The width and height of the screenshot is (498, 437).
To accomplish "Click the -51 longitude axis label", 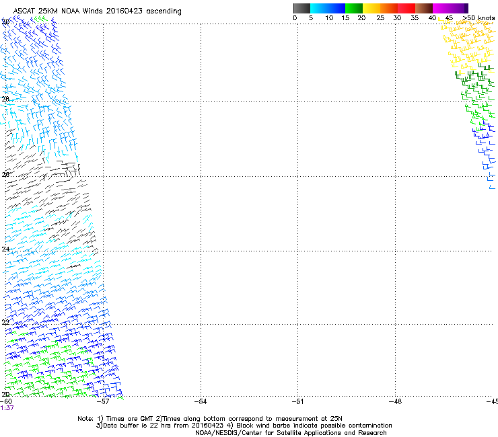I will click(x=297, y=401).
